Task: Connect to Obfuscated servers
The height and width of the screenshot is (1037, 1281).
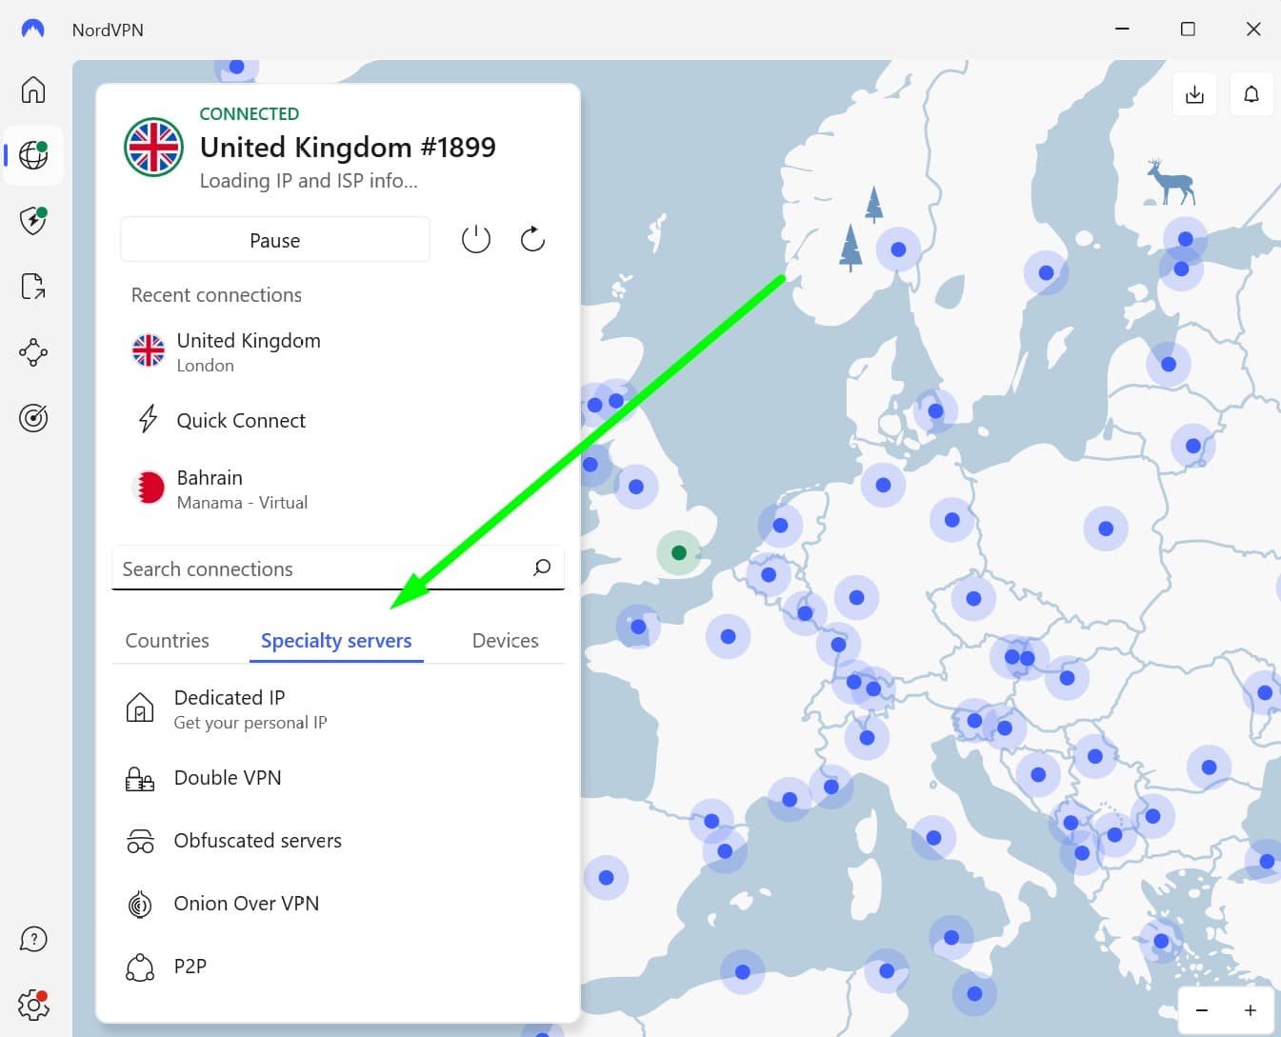Action: [338, 841]
